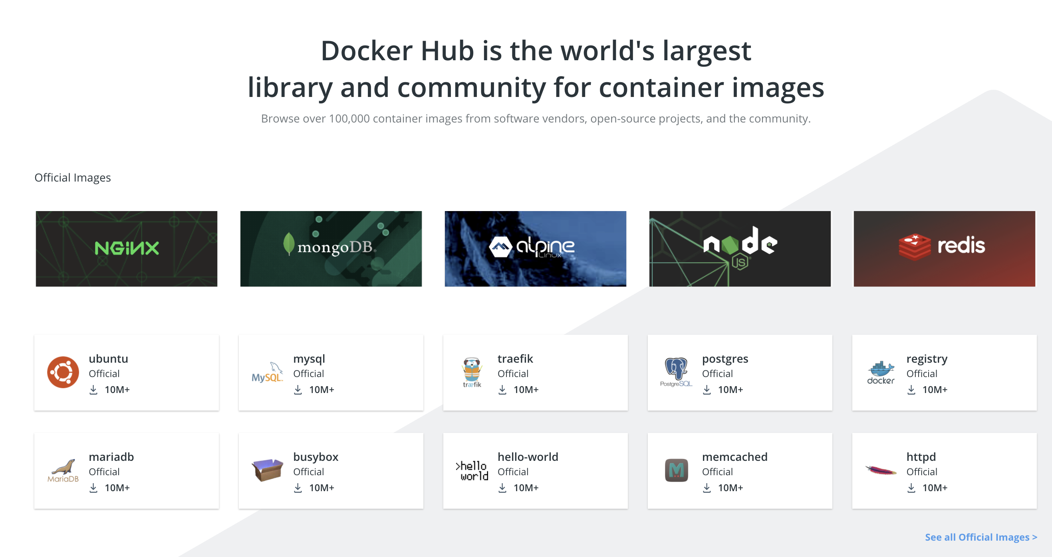Screen dimensions: 1052x557
Task: Open the NGINX official image banner
Action: 127,249
